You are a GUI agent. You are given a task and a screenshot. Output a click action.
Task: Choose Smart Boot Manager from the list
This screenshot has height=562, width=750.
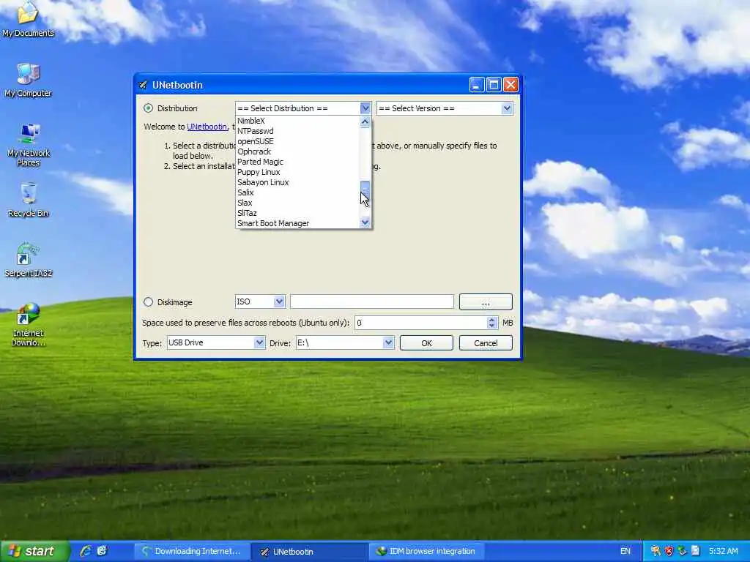click(x=298, y=223)
